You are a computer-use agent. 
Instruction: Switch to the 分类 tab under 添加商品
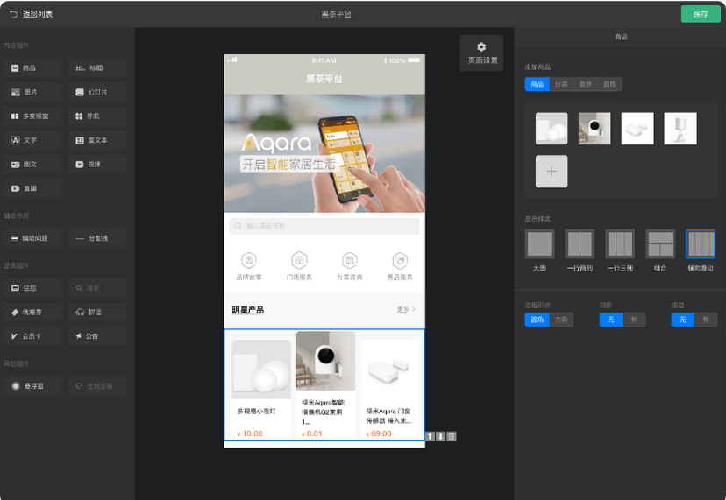tap(561, 84)
